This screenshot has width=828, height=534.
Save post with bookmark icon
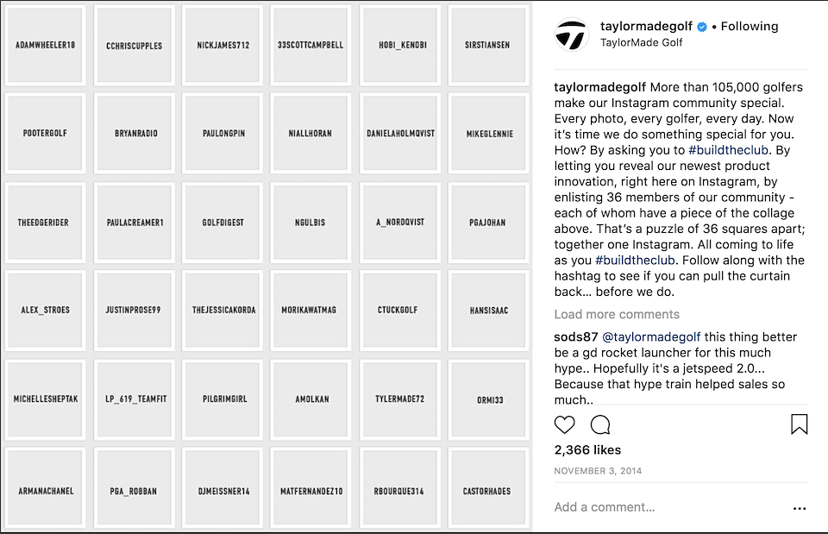coord(799,424)
